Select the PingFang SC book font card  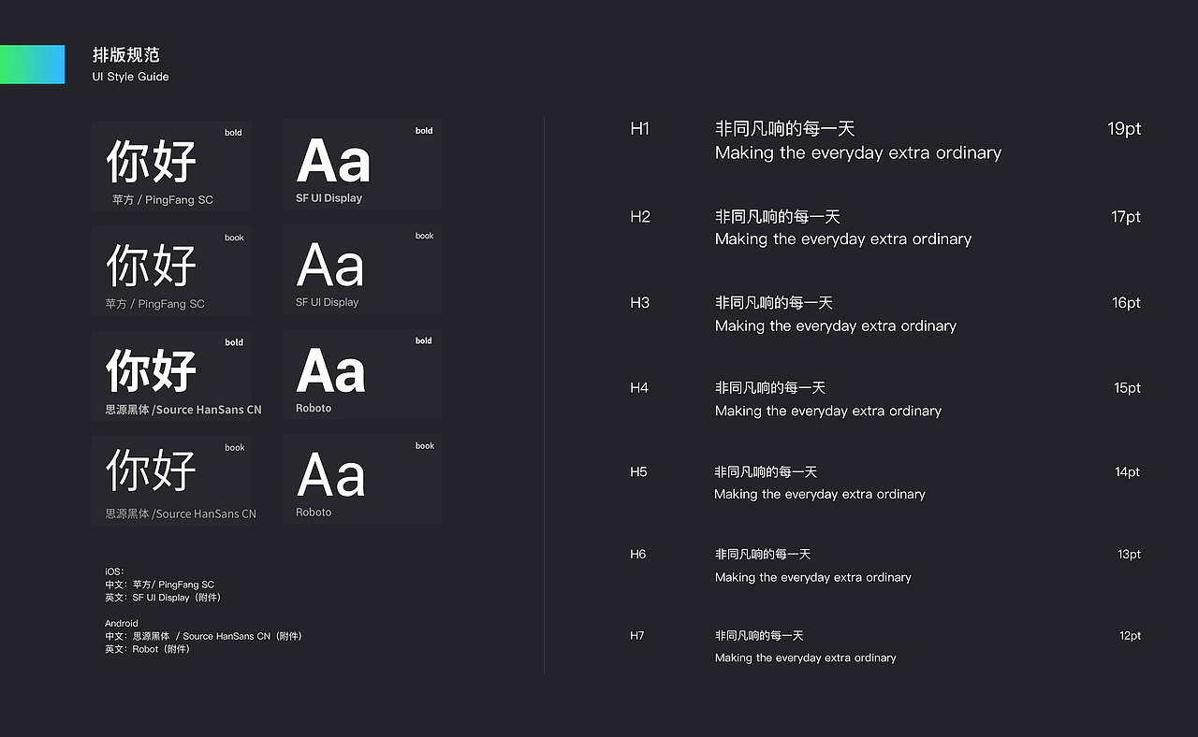(x=171, y=270)
